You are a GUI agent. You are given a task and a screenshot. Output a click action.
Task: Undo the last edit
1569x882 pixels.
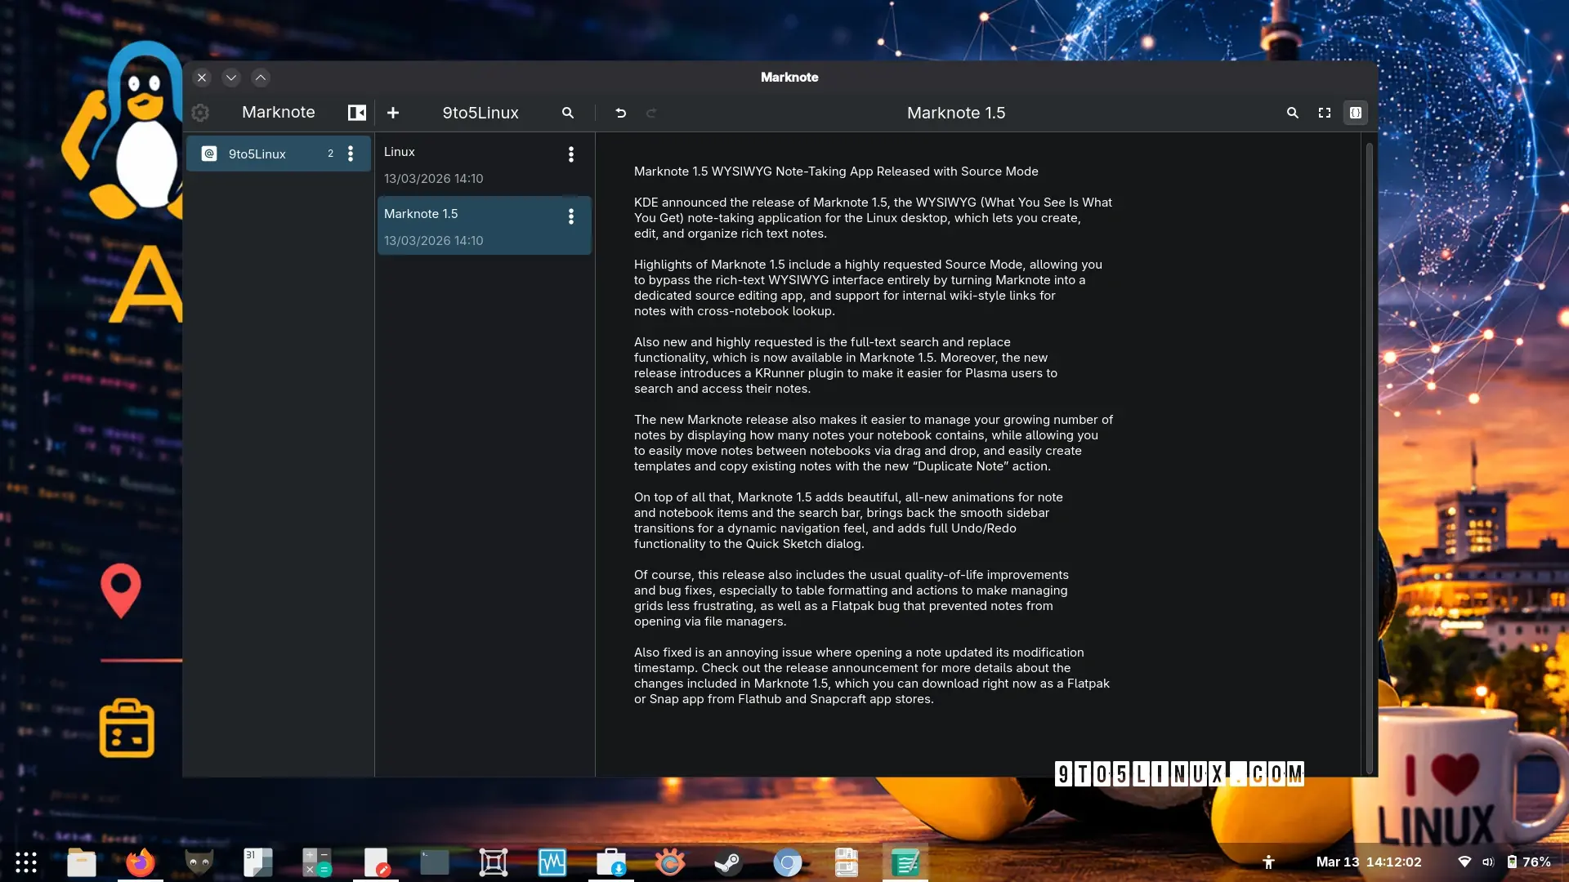(621, 113)
